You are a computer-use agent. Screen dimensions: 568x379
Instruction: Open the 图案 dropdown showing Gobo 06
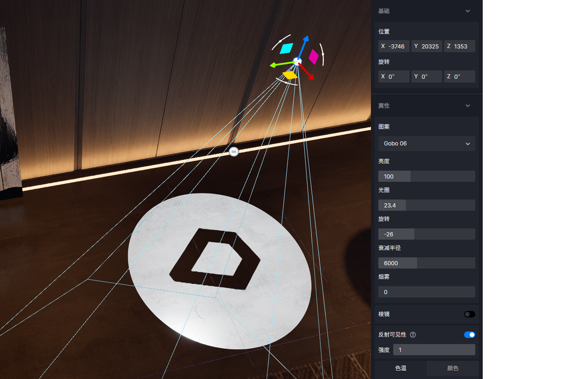tap(426, 144)
